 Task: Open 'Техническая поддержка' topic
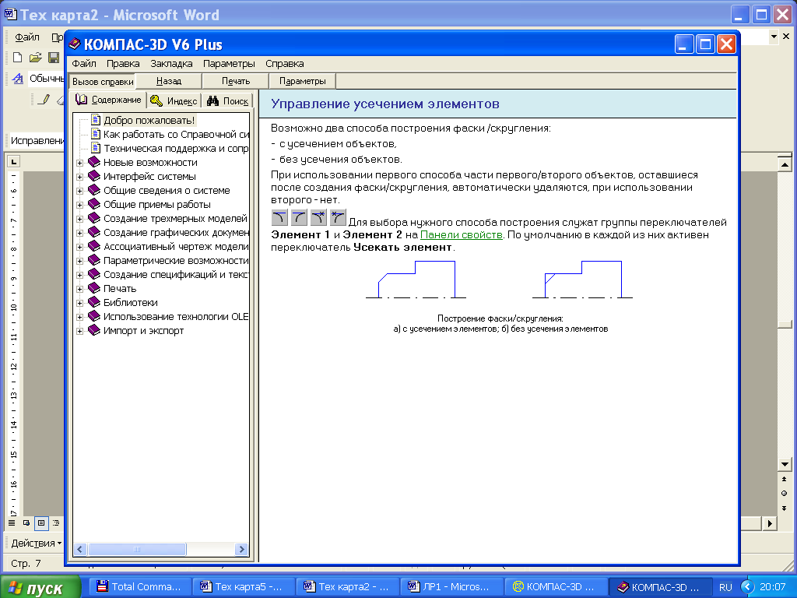170,149
